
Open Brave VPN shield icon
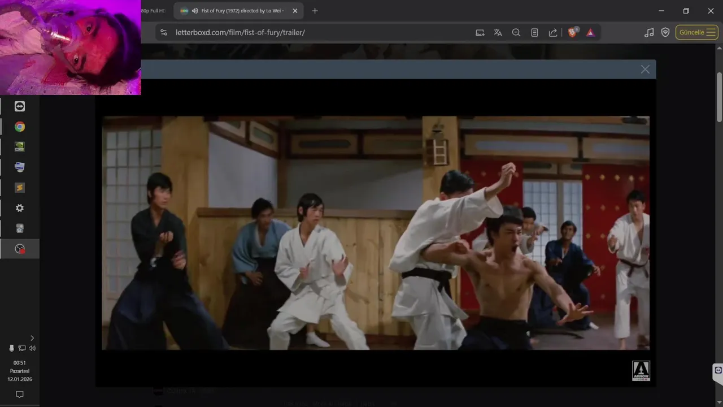click(665, 33)
